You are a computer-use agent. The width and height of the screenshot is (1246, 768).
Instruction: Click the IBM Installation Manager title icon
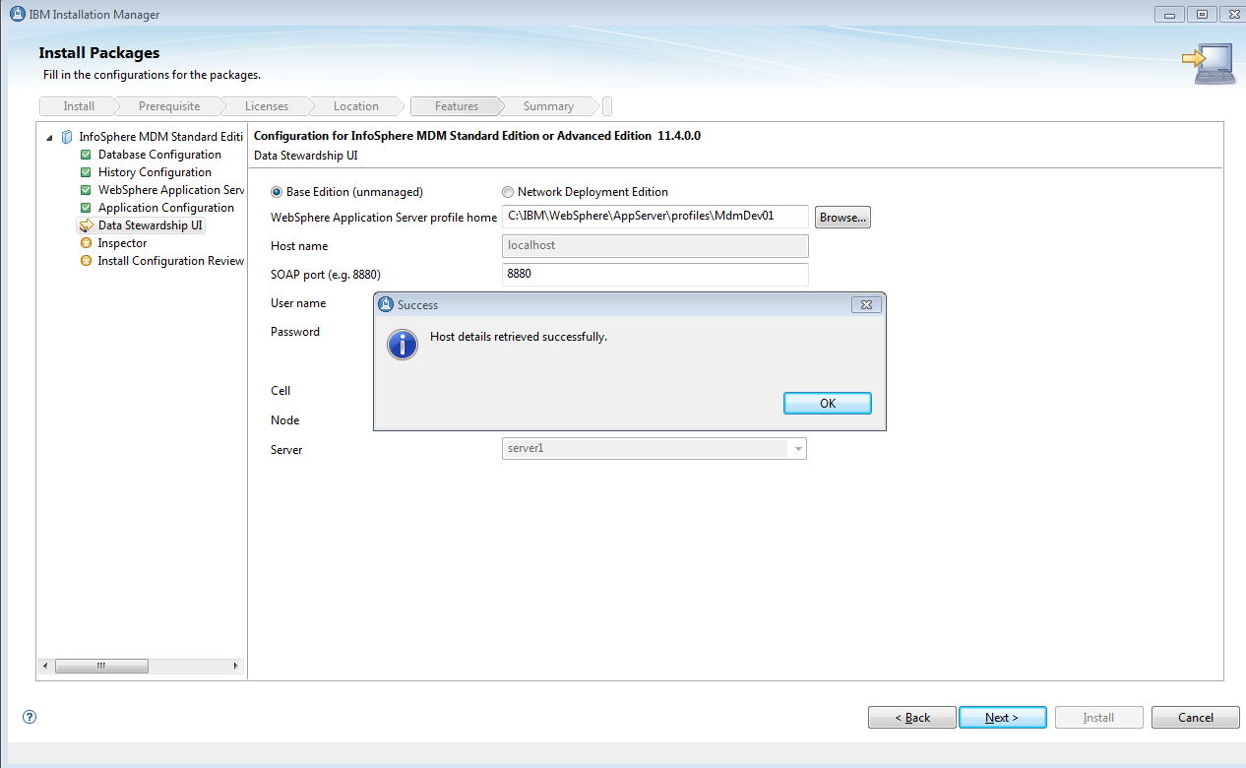(x=17, y=14)
